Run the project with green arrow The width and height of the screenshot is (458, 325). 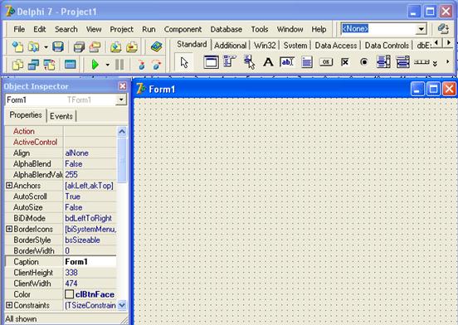coord(95,65)
